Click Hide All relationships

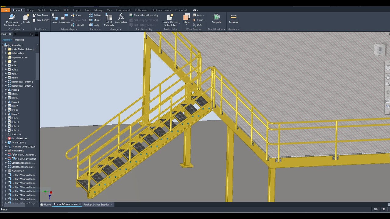(77, 25)
